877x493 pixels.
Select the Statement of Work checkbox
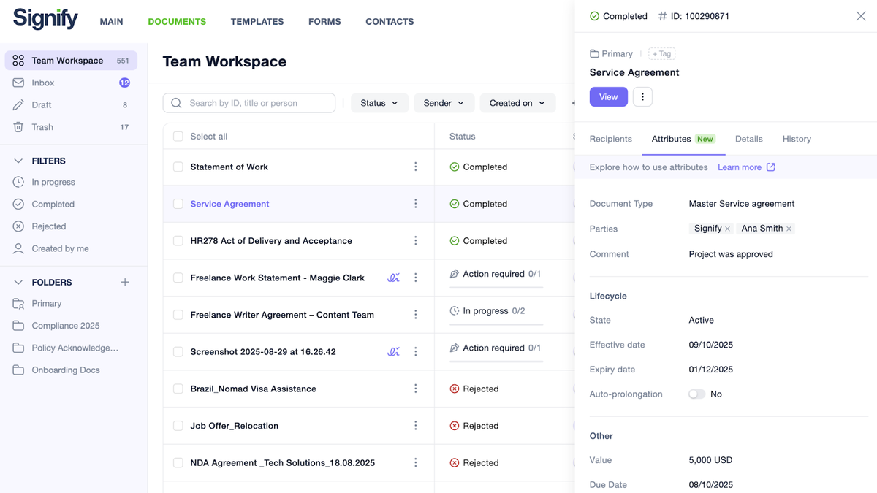(178, 167)
